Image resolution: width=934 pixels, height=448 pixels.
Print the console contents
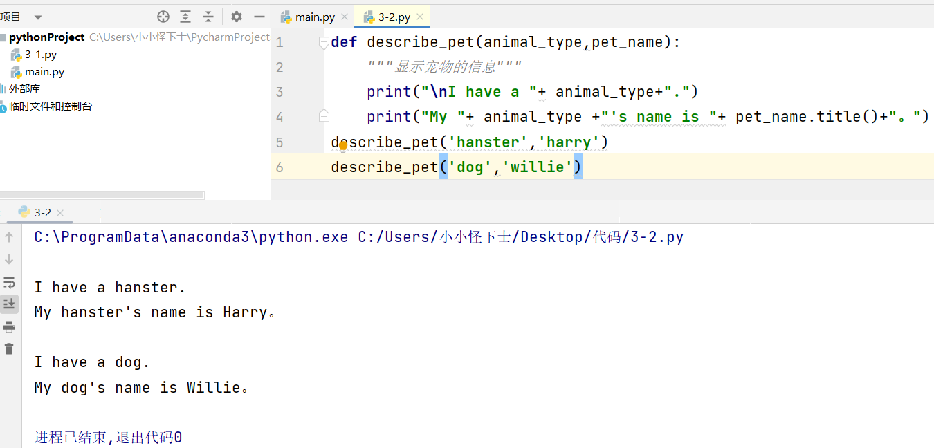coord(9,327)
